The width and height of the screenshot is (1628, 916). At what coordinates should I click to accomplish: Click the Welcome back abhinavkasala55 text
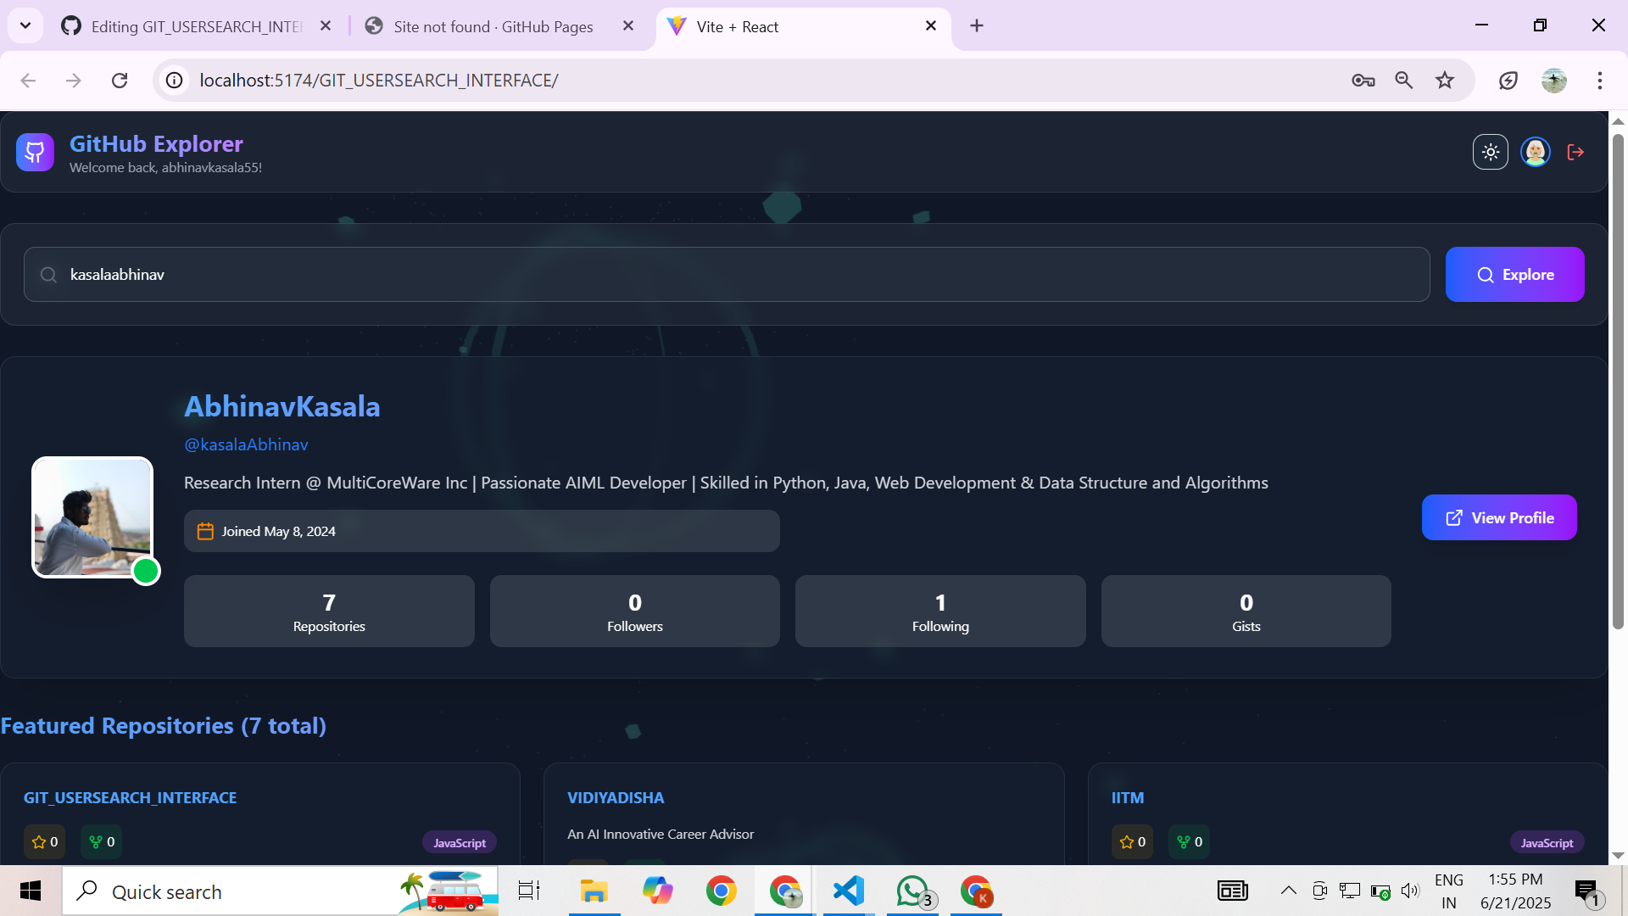(x=165, y=168)
